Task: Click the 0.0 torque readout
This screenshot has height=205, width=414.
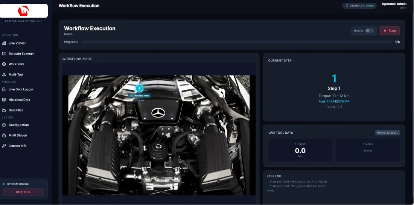Action: pos(300,151)
